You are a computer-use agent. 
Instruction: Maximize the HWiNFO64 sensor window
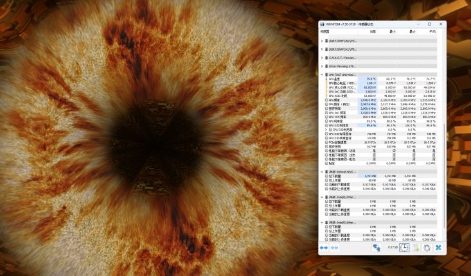pos(429,24)
